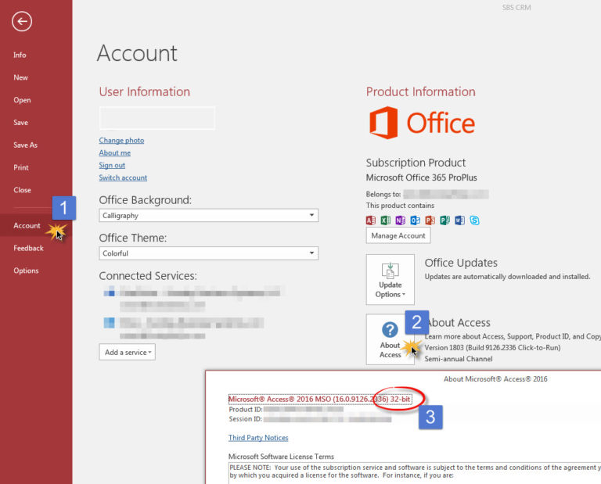Click the Outlook app icon
Image resolution: width=601 pixels, height=484 pixels.
(415, 220)
